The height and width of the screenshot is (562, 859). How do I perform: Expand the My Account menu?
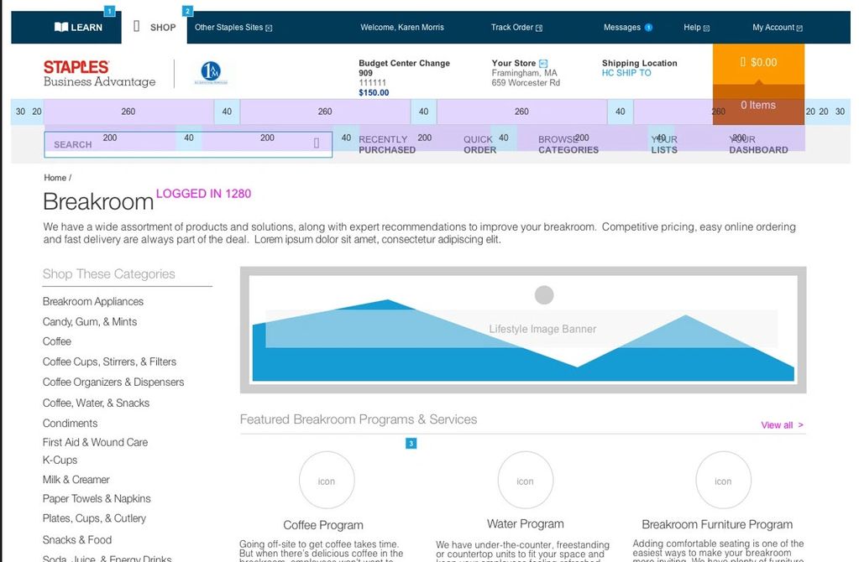pyautogui.click(x=778, y=28)
